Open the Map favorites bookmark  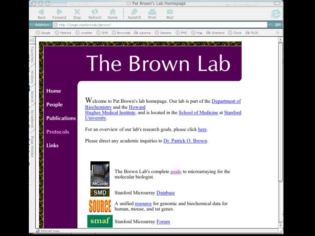197,33
